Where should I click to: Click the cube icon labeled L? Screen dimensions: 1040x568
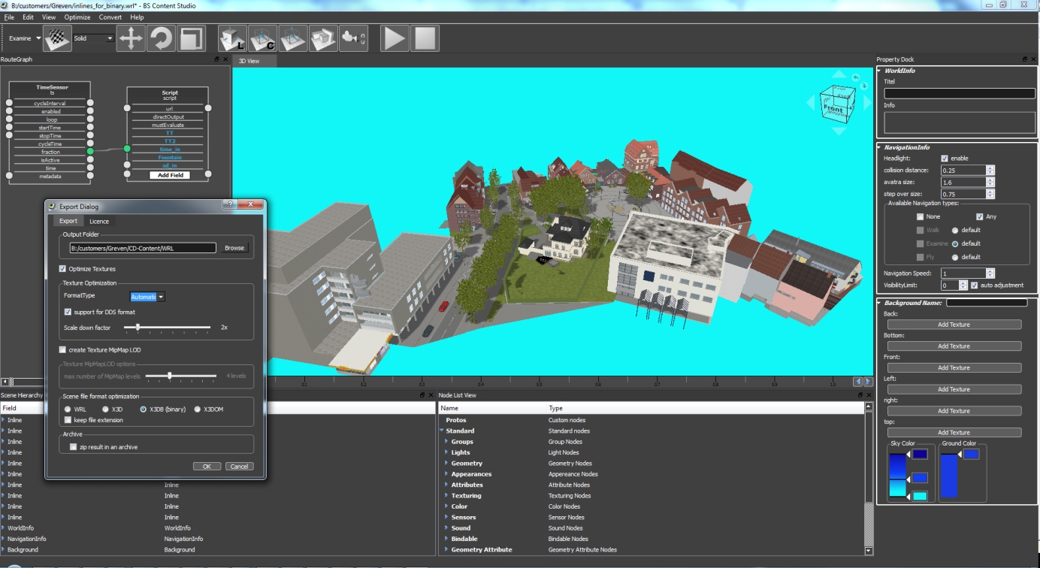click(232, 38)
